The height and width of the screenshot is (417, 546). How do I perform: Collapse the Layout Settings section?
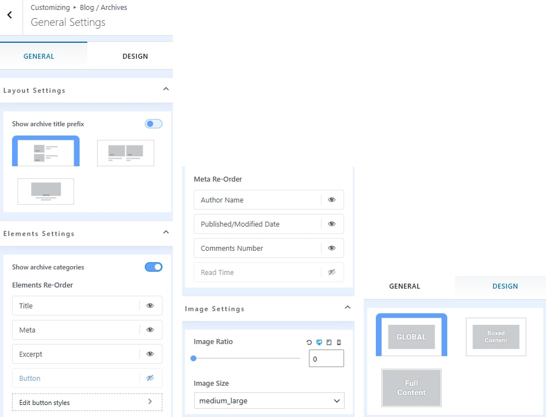pyautogui.click(x=166, y=89)
